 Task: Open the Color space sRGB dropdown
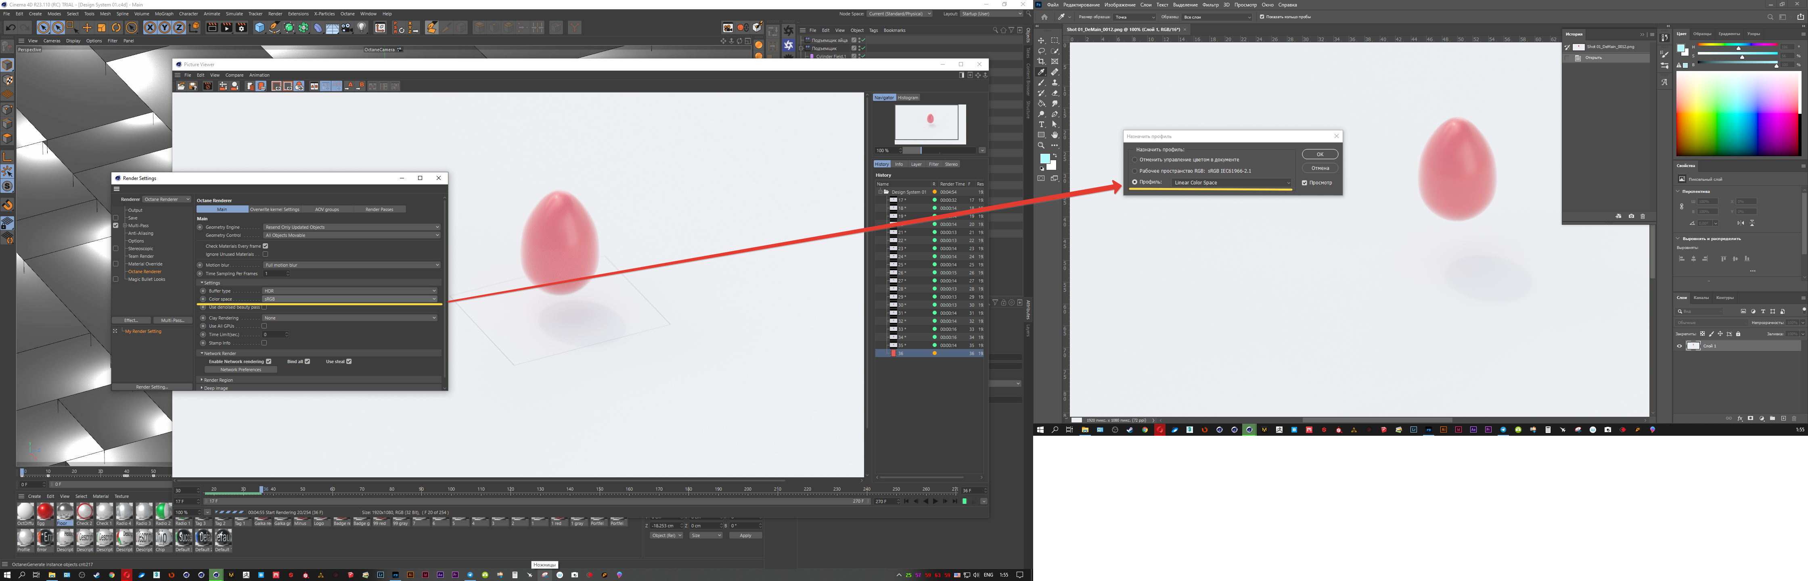coord(349,299)
